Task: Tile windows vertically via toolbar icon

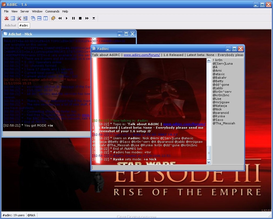Action: (x=46, y=18)
